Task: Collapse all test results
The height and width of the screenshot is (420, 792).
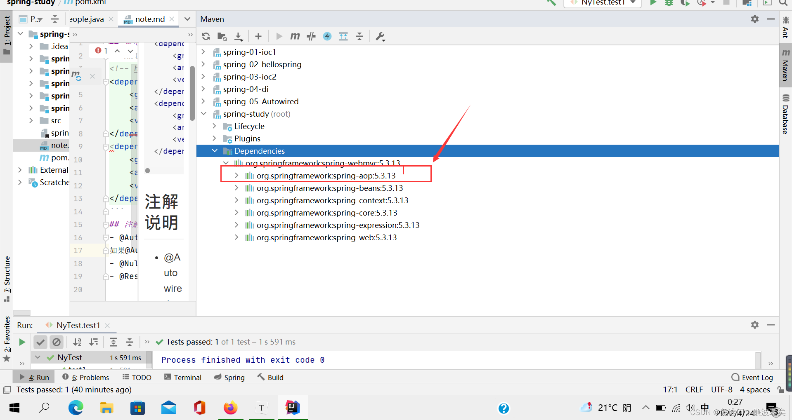Action: click(130, 342)
